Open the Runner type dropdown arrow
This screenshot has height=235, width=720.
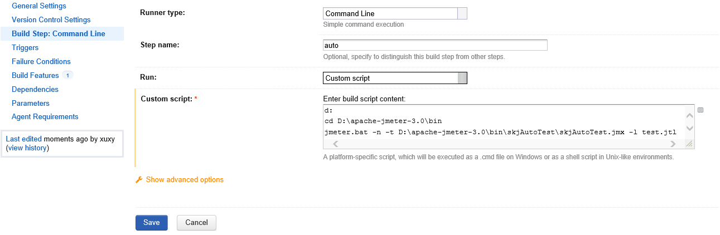pyautogui.click(x=462, y=14)
